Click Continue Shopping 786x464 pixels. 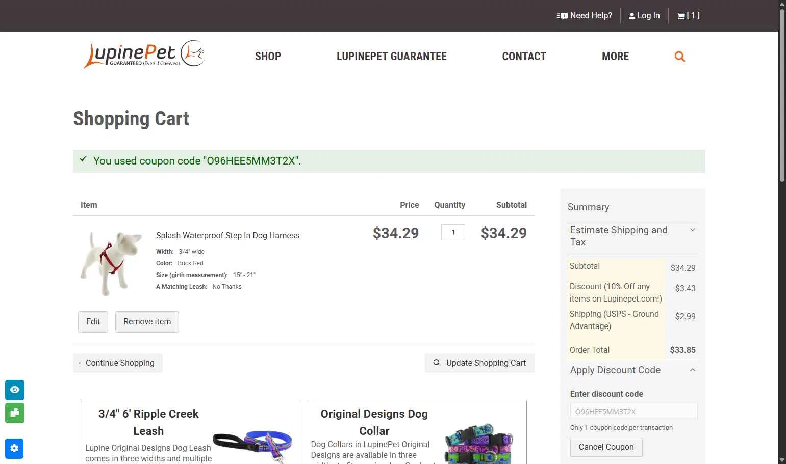[118, 363]
